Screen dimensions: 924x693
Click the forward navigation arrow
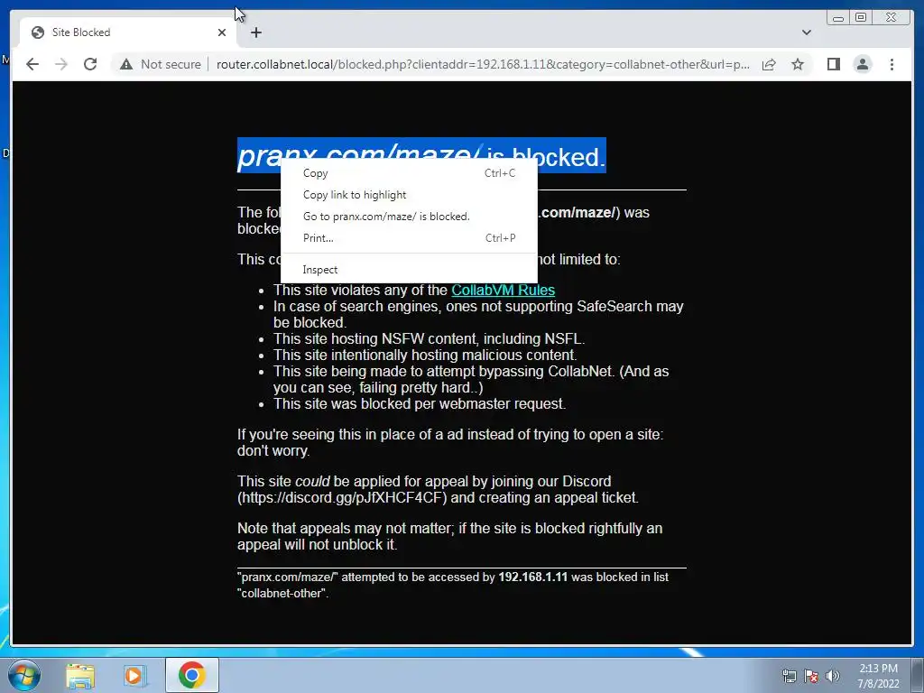click(61, 64)
